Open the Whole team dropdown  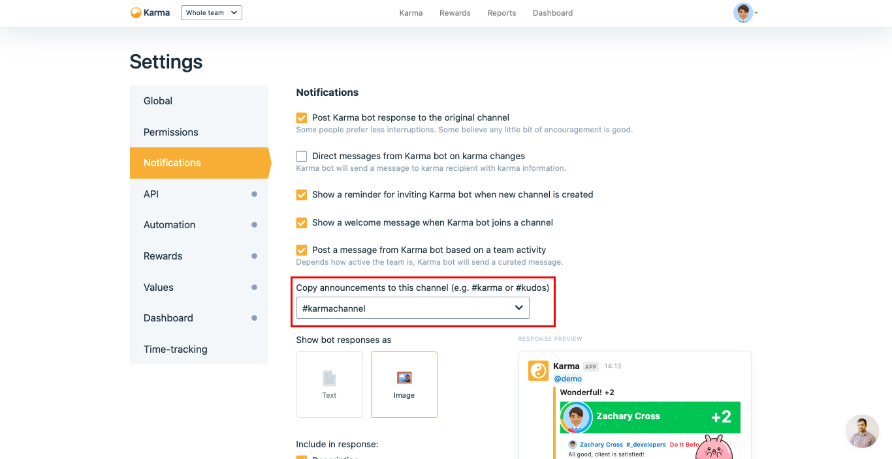pyautogui.click(x=212, y=12)
